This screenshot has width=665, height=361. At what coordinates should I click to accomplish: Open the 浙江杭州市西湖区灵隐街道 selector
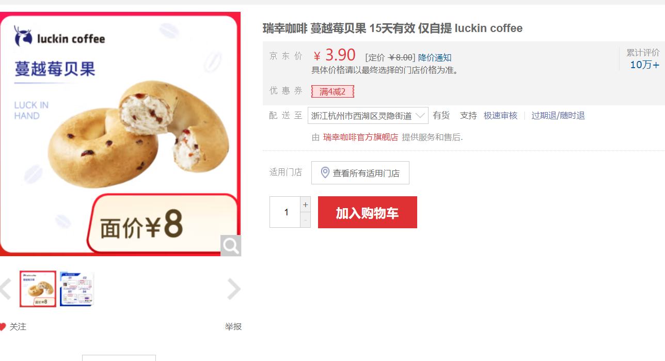click(368, 115)
